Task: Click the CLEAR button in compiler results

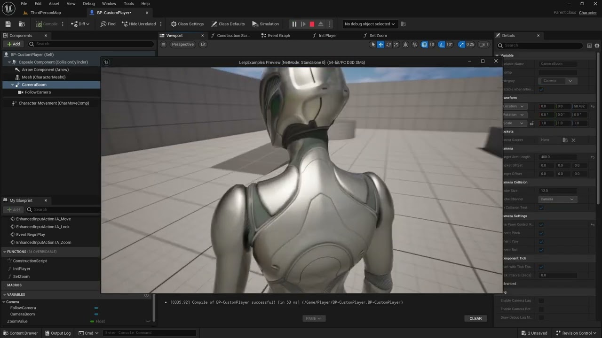Action: coord(475,318)
